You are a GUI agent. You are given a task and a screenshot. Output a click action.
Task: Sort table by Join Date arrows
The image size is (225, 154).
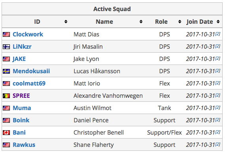pyautogui.click(x=218, y=22)
